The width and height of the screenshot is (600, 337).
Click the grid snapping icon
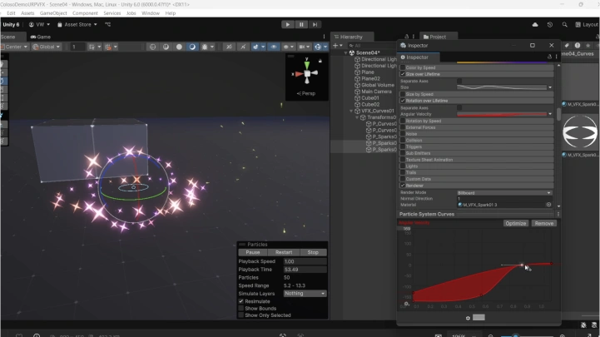(x=92, y=47)
